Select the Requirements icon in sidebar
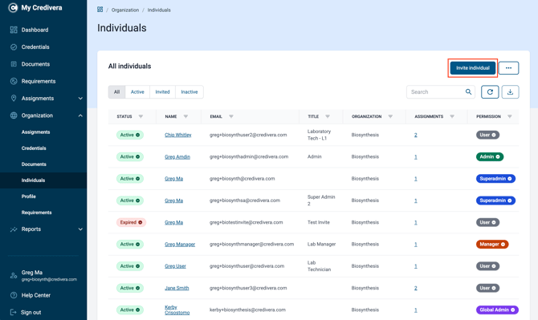This screenshot has width=538, height=320. click(14, 81)
